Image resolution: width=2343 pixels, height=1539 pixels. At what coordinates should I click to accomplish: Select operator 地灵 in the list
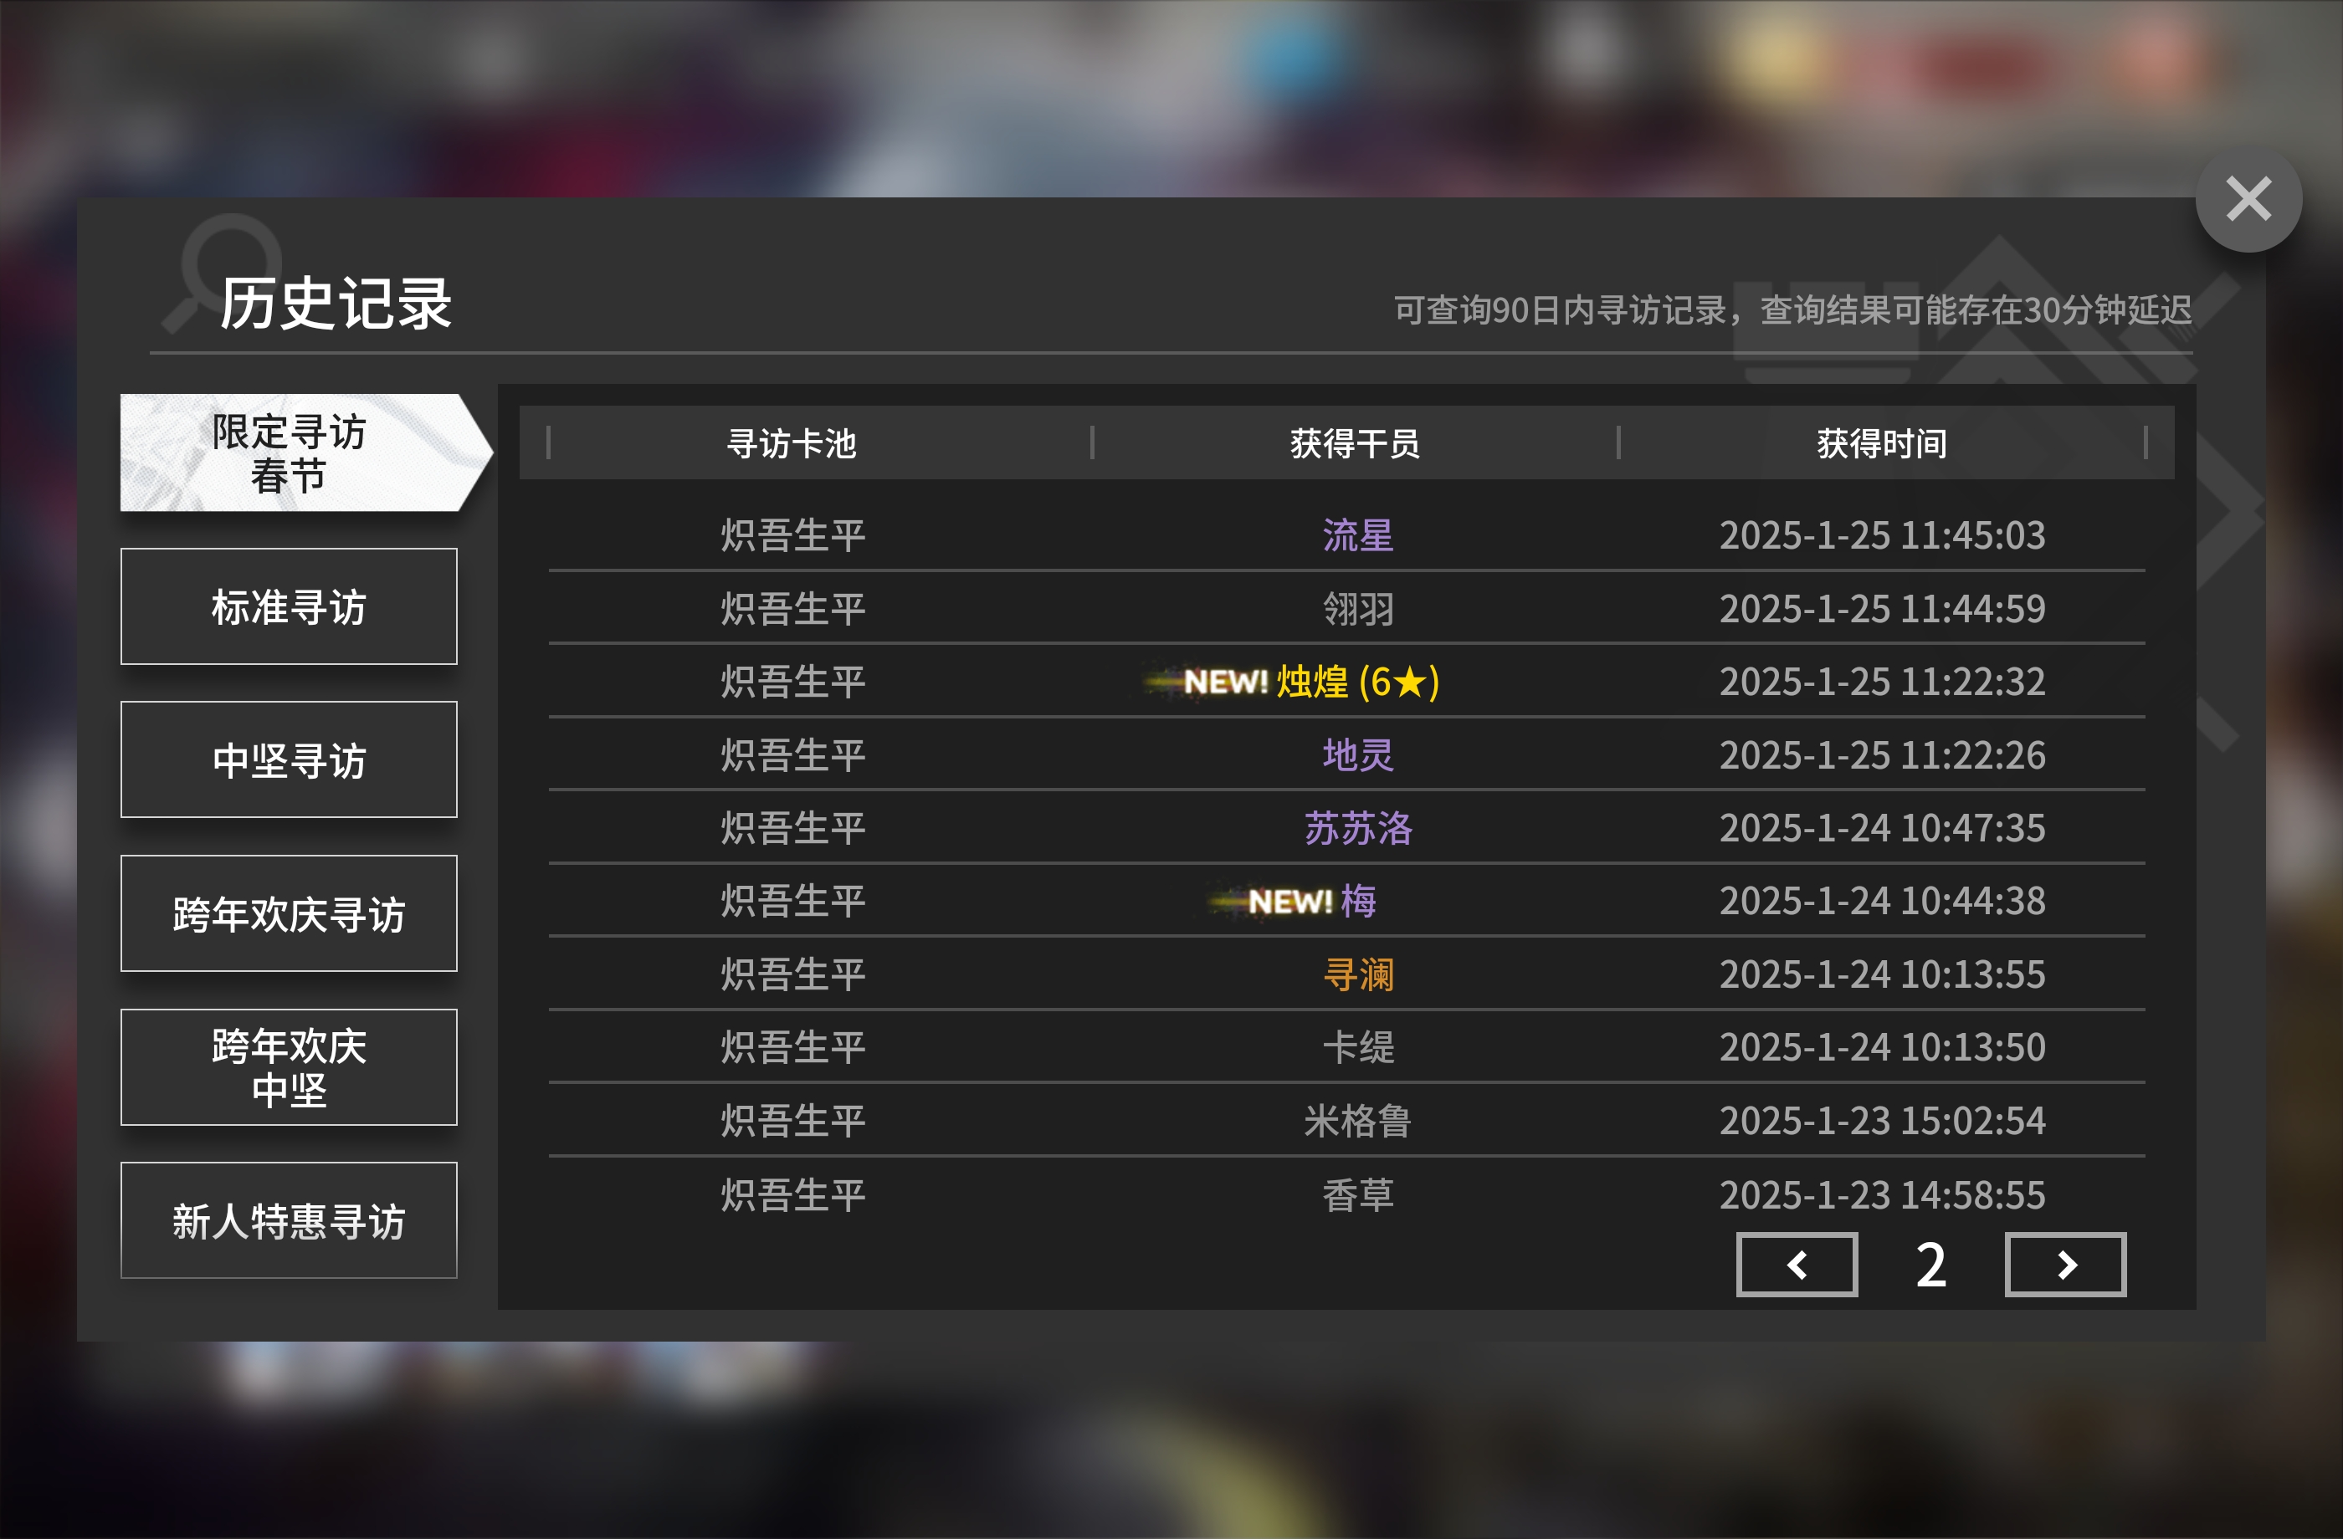(1357, 754)
